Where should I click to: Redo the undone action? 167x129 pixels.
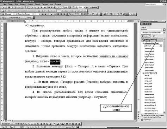[x=49, y=7]
